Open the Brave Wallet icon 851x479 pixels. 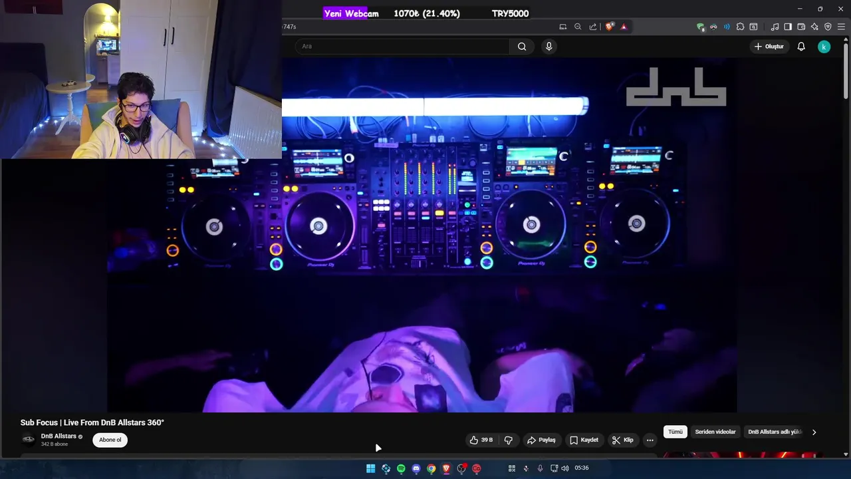(x=801, y=27)
